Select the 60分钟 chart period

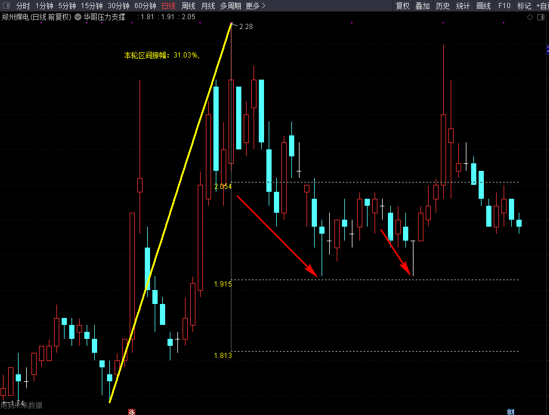(x=145, y=6)
